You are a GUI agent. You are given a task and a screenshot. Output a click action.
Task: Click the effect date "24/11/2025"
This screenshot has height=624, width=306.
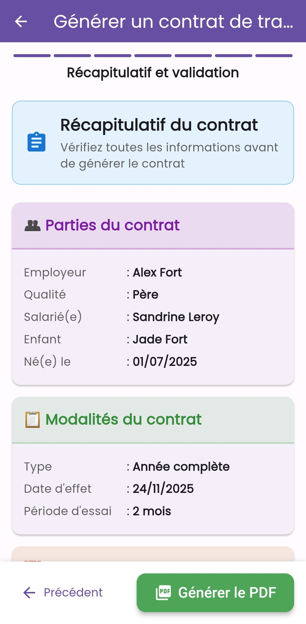coord(163,488)
